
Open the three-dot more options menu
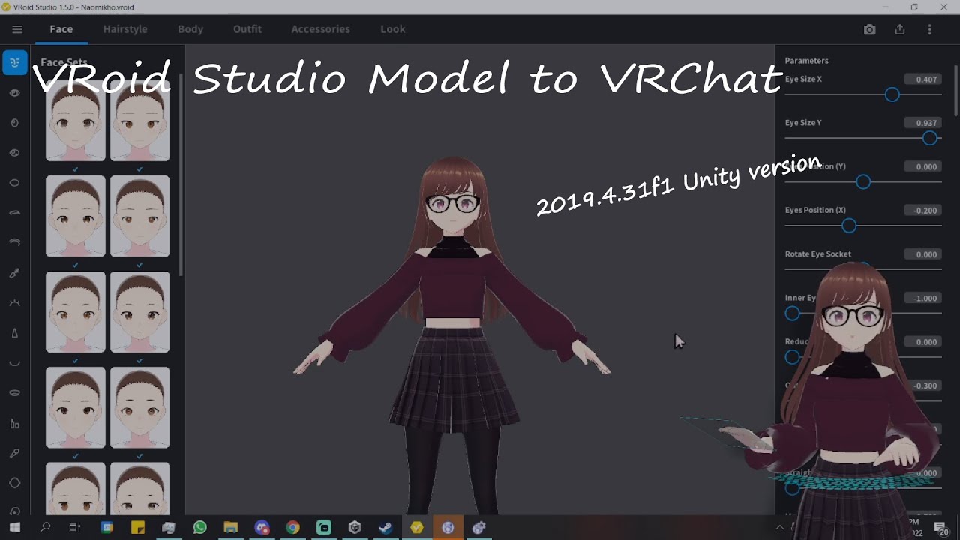coord(930,29)
